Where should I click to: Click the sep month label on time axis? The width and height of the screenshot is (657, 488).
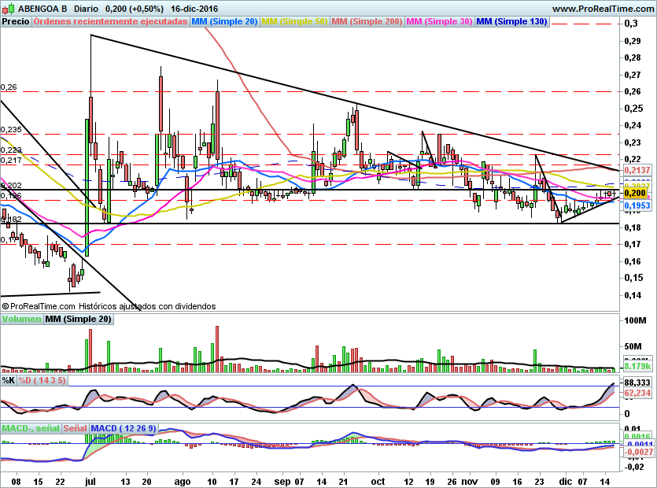(x=282, y=482)
